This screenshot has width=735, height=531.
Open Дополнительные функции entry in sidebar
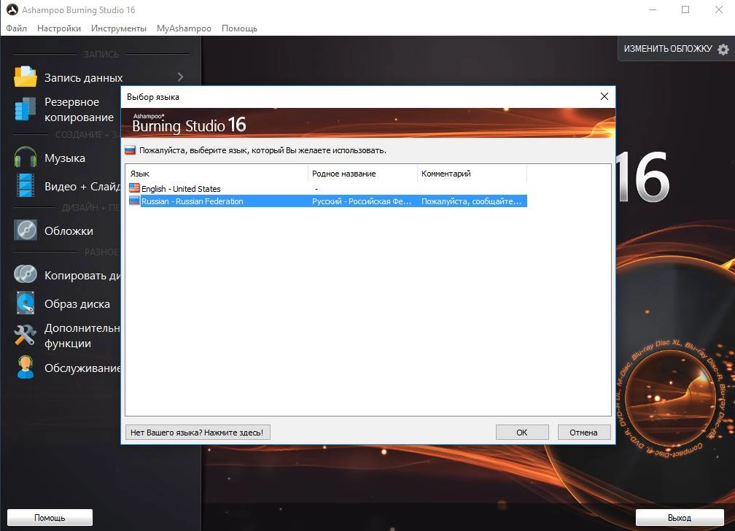coord(82,336)
